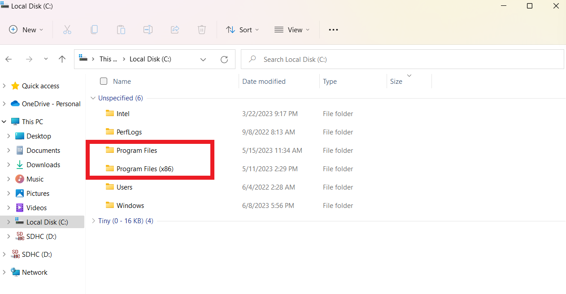The image size is (566, 294).
Task: Select the Windows folder
Action: [130, 206]
